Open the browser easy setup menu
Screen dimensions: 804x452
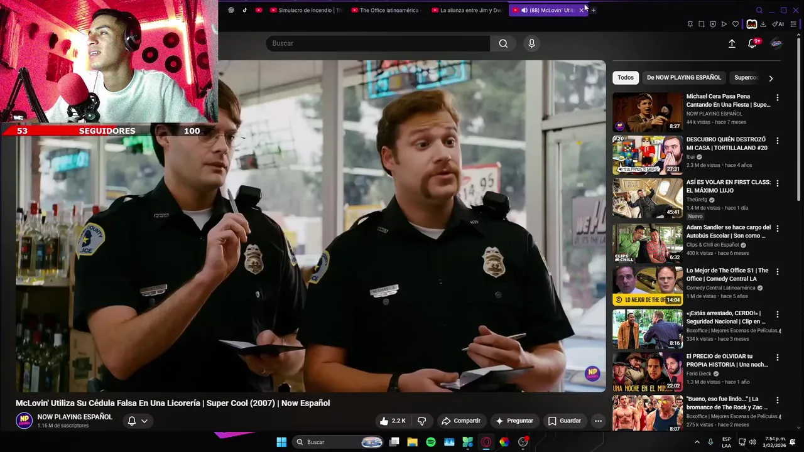[793, 24]
